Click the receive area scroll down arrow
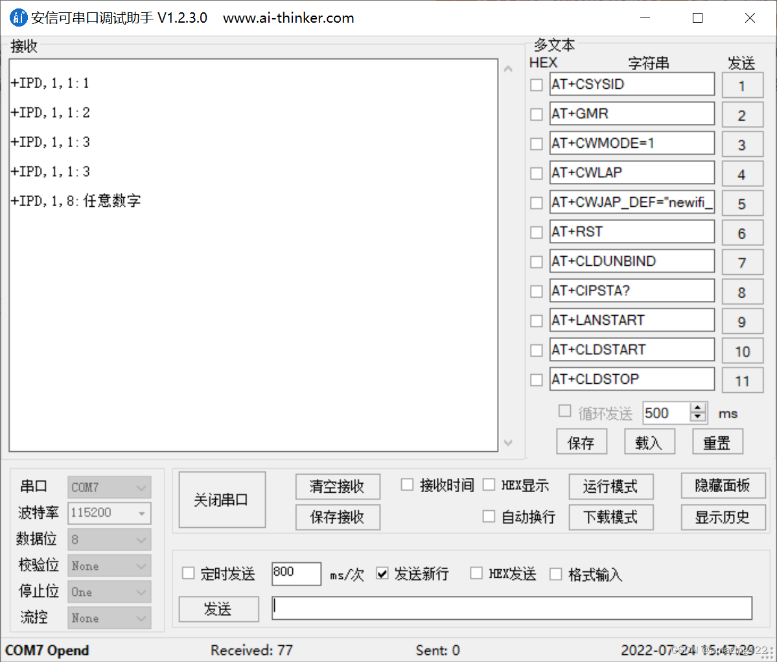The width and height of the screenshot is (777, 662). (508, 442)
